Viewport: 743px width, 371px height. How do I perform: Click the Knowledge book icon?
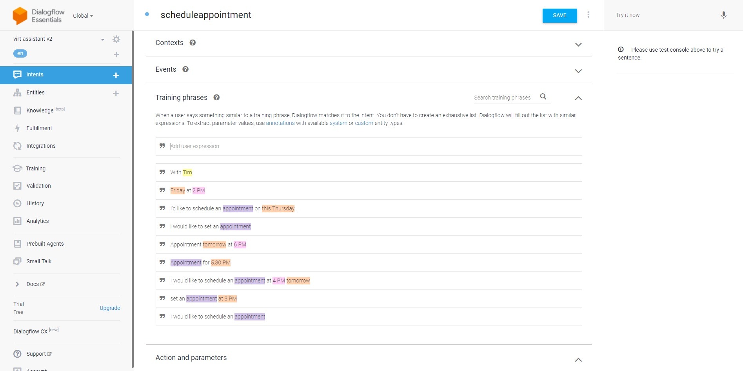pos(17,110)
